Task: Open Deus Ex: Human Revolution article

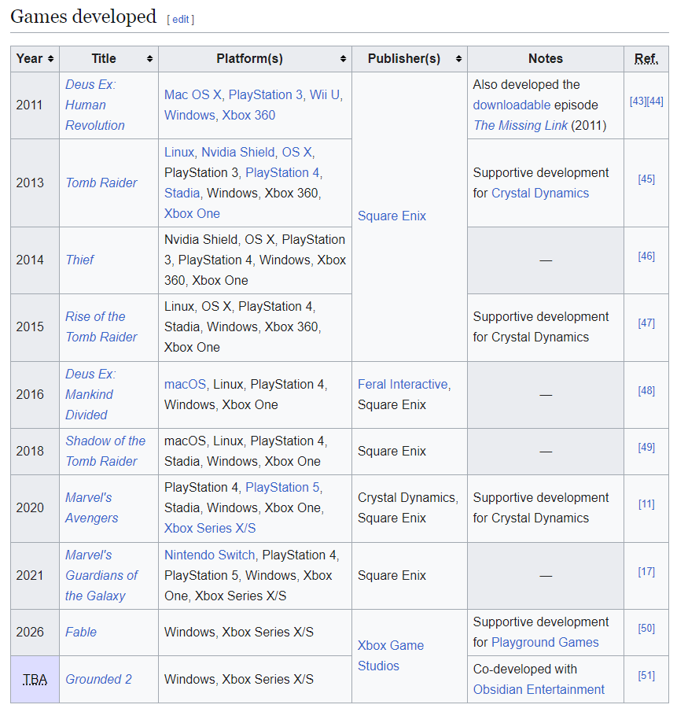Action: (95, 105)
